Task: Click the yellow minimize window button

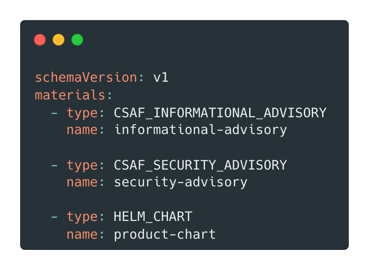Action: pyautogui.click(x=59, y=40)
